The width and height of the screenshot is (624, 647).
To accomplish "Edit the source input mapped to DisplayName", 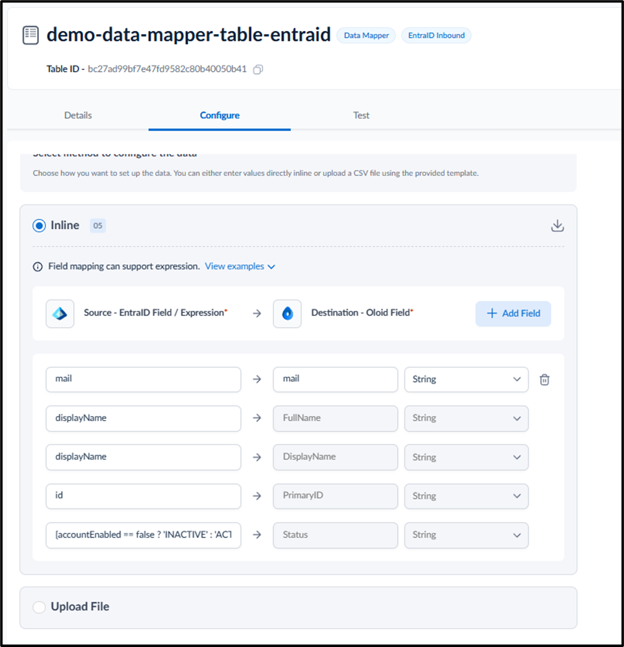I will [x=143, y=457].
